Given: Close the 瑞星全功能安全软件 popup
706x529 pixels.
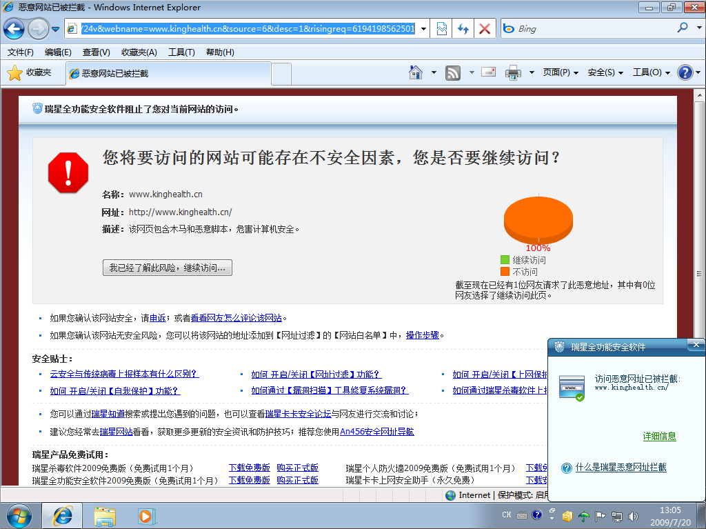Looking at the screenshot, I should pyautogui.click(x=696, y=345).
